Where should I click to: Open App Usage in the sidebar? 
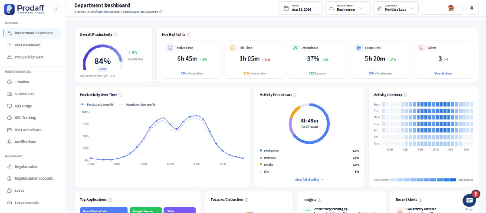pos(32,106)
